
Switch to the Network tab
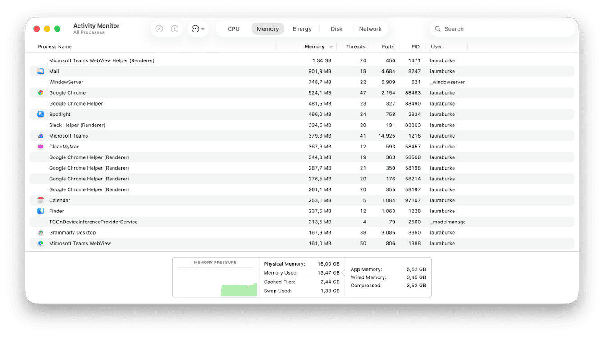[x=371, y=28]
